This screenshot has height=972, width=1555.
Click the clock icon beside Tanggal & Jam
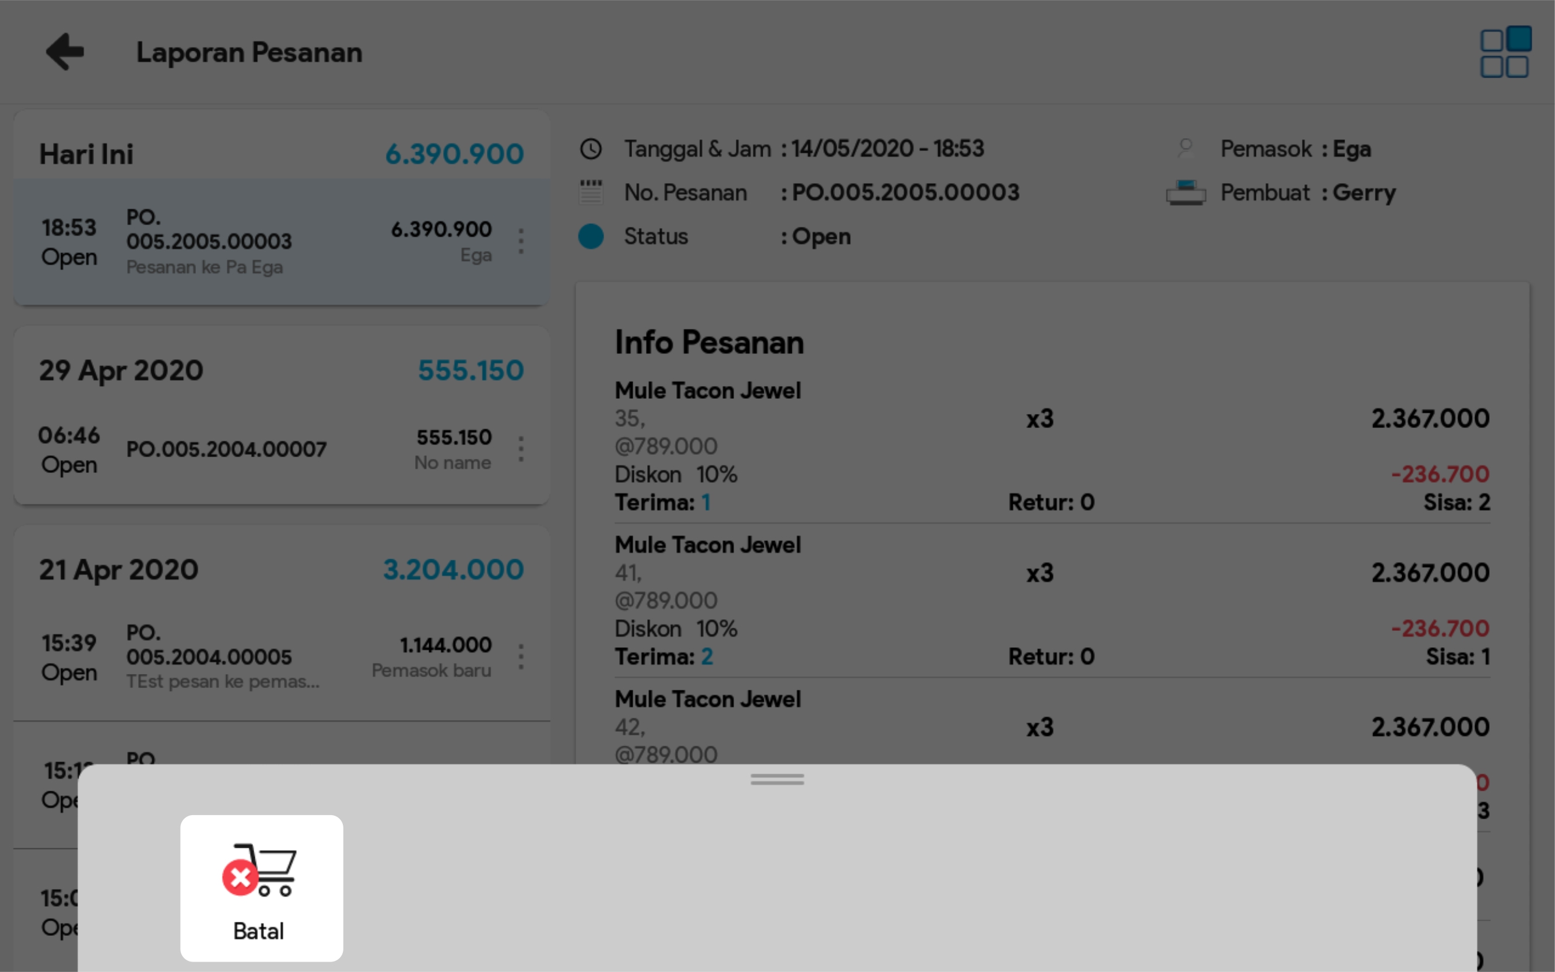pos(591,149)
